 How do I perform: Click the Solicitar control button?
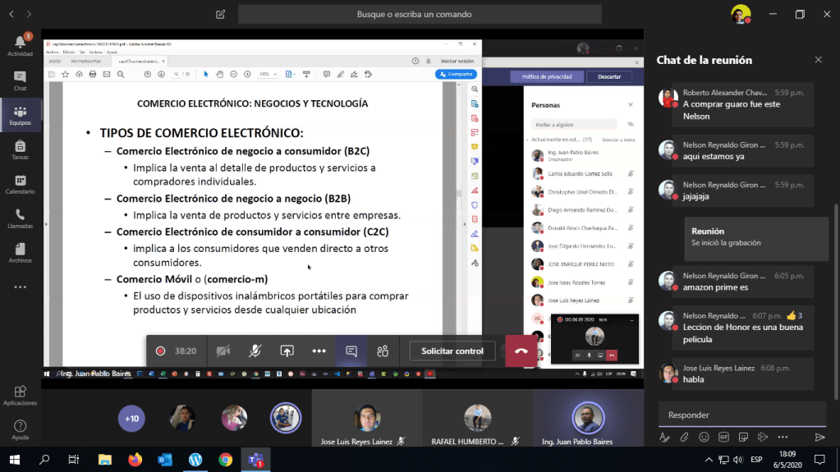(x=452, y=351)
